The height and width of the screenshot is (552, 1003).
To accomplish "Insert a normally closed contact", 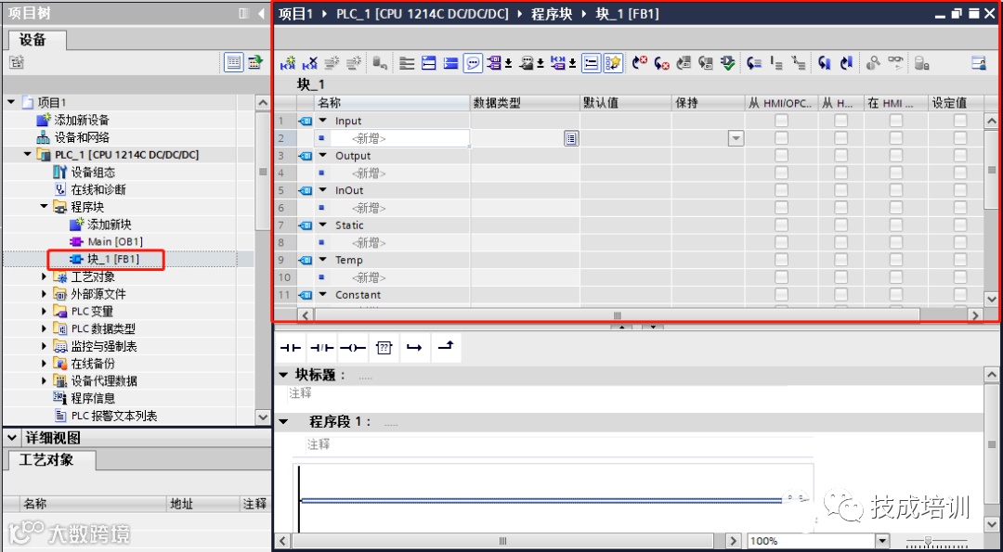I will [321, 348].
